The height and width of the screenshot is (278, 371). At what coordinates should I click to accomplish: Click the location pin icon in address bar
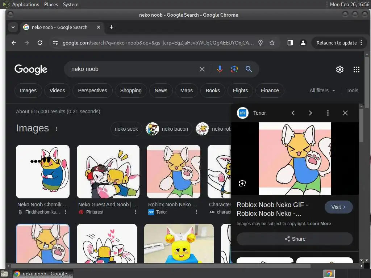click(260, 43)
